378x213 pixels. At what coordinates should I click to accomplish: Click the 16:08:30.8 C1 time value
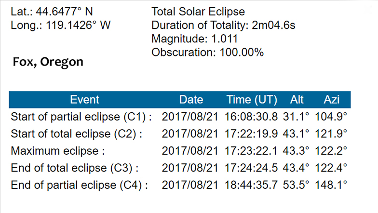coord(251,117)
